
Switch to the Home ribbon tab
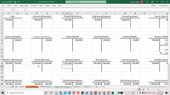click(9, 5)
